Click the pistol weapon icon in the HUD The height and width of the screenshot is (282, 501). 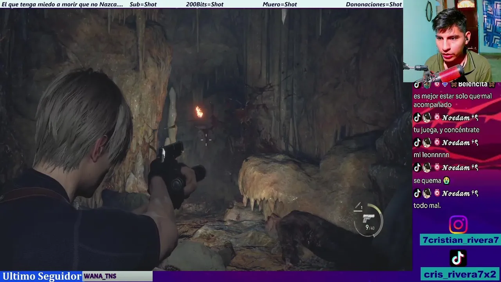pyautogui.click(x=368, y=218)
